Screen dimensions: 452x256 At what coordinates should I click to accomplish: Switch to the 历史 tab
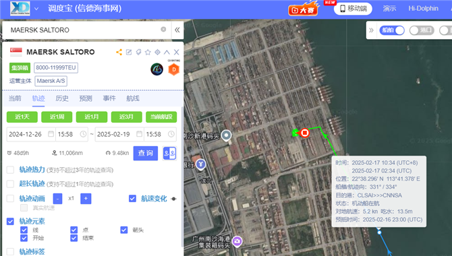point(62,98)
